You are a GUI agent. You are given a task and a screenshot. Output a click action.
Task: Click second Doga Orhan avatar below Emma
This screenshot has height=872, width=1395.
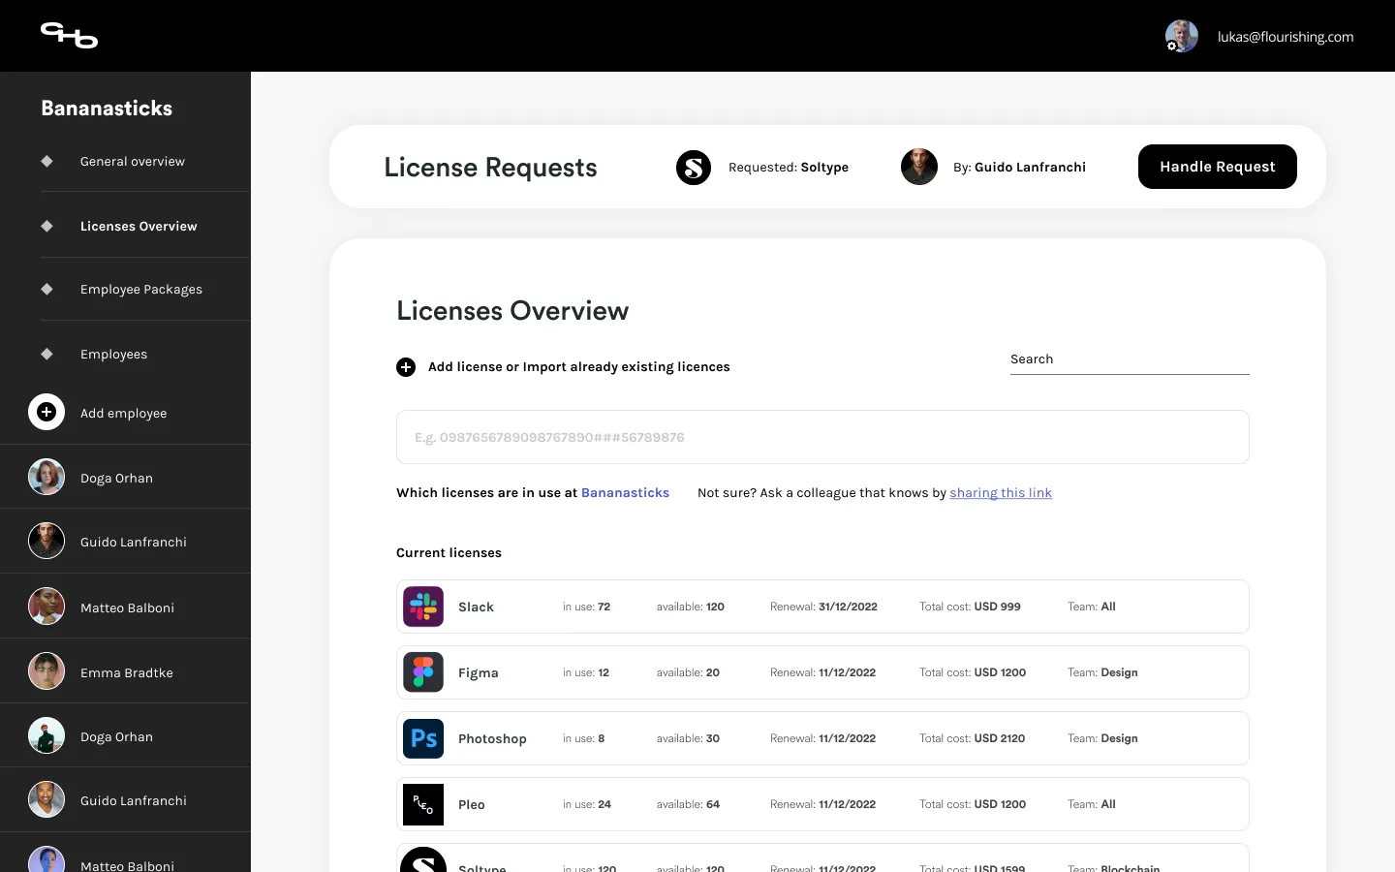pos(46,735)
